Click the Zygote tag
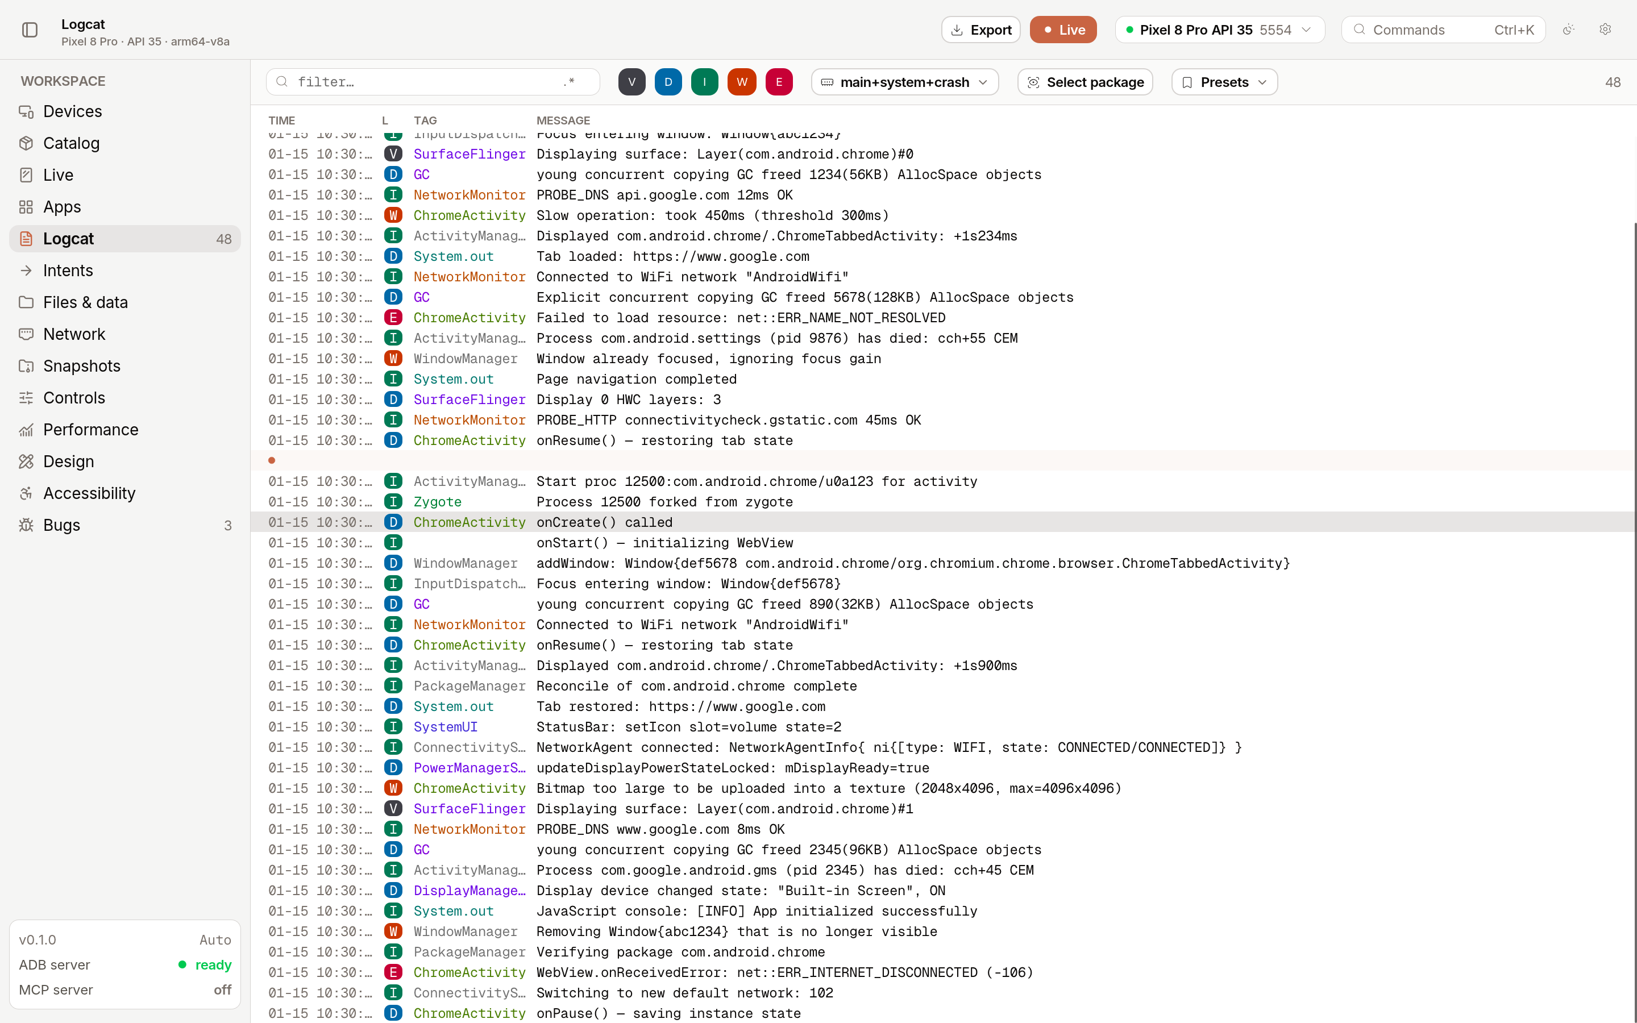Viewport: 1637px width, 1023px height. 438,501
